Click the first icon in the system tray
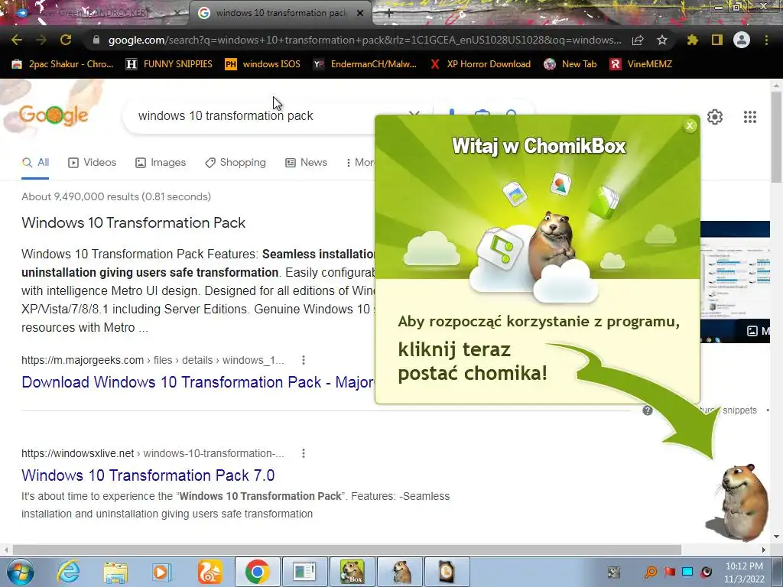Image resolution: width=783 pixels, height=587 pixels. [614, 572]
